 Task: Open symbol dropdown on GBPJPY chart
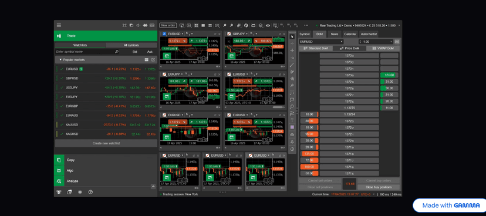pyautogui.click(x=247, y=34)
